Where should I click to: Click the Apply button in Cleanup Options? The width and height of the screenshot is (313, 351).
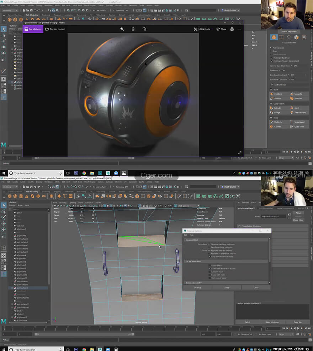click(227, 288)
